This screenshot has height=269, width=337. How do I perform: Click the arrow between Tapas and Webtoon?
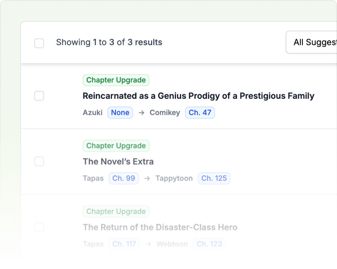tap(148, 244)
